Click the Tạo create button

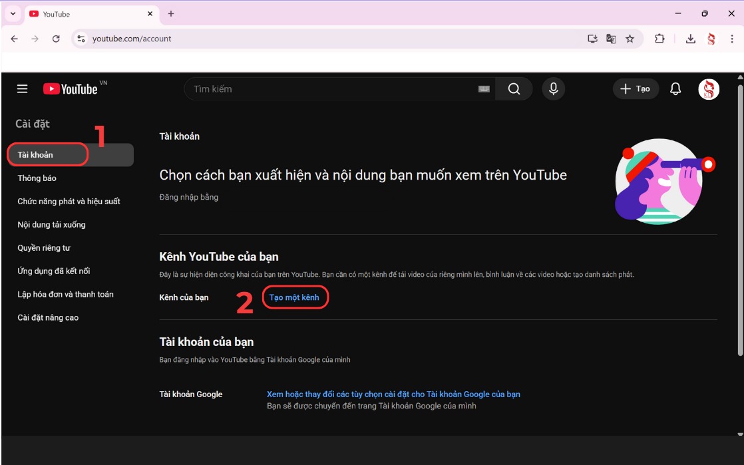(636, 88)
